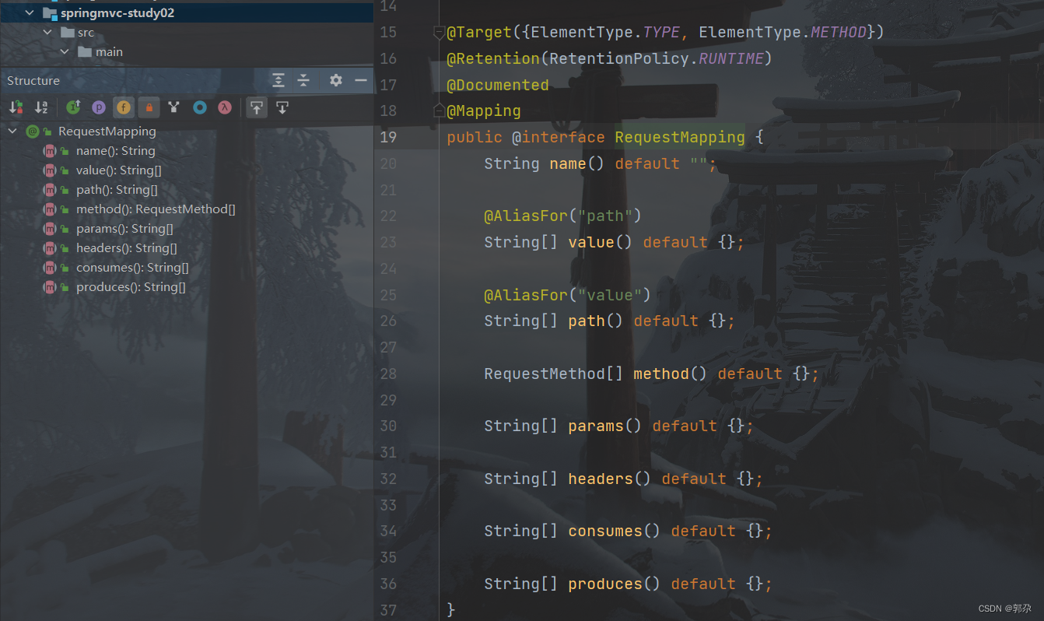Toggle Show Anonymous Classes icon
The width and height of the screenshot is (1044, 621).
click(x=200, y=107)
